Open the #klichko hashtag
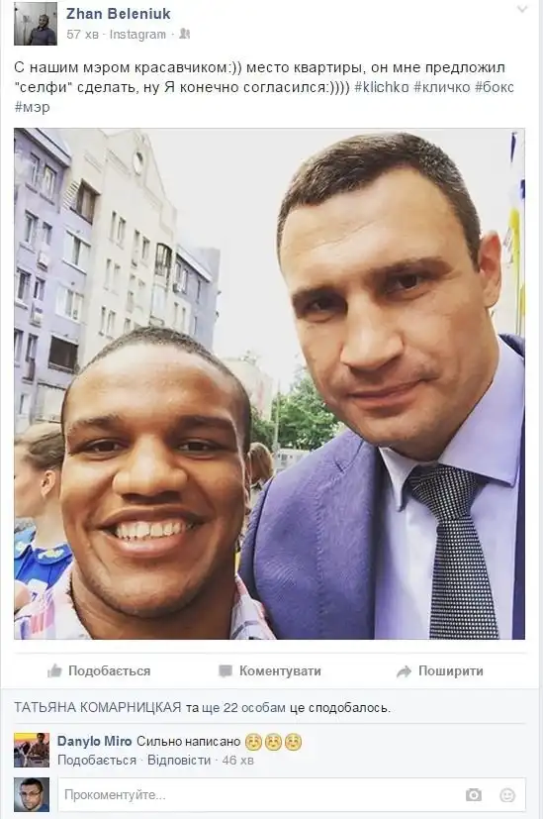The width and height of the screenshot is (543, 819). (x=382, y=87)
